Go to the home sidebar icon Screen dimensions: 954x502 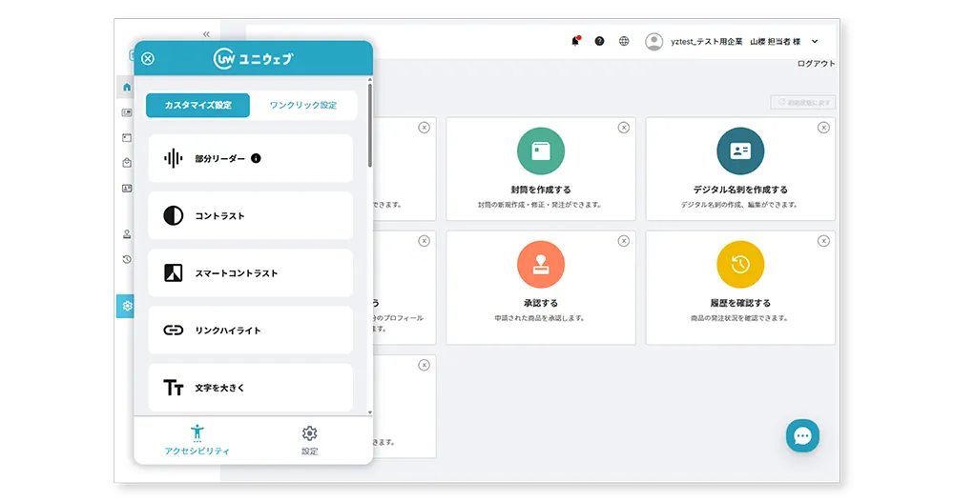(x=127, y=87)
